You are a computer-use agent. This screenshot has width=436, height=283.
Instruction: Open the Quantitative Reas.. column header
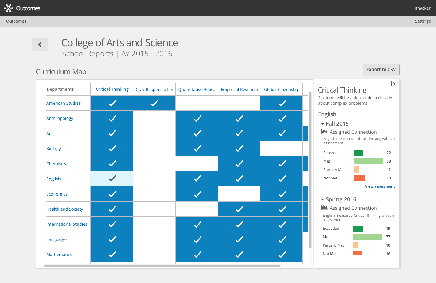tap(197, 90)
